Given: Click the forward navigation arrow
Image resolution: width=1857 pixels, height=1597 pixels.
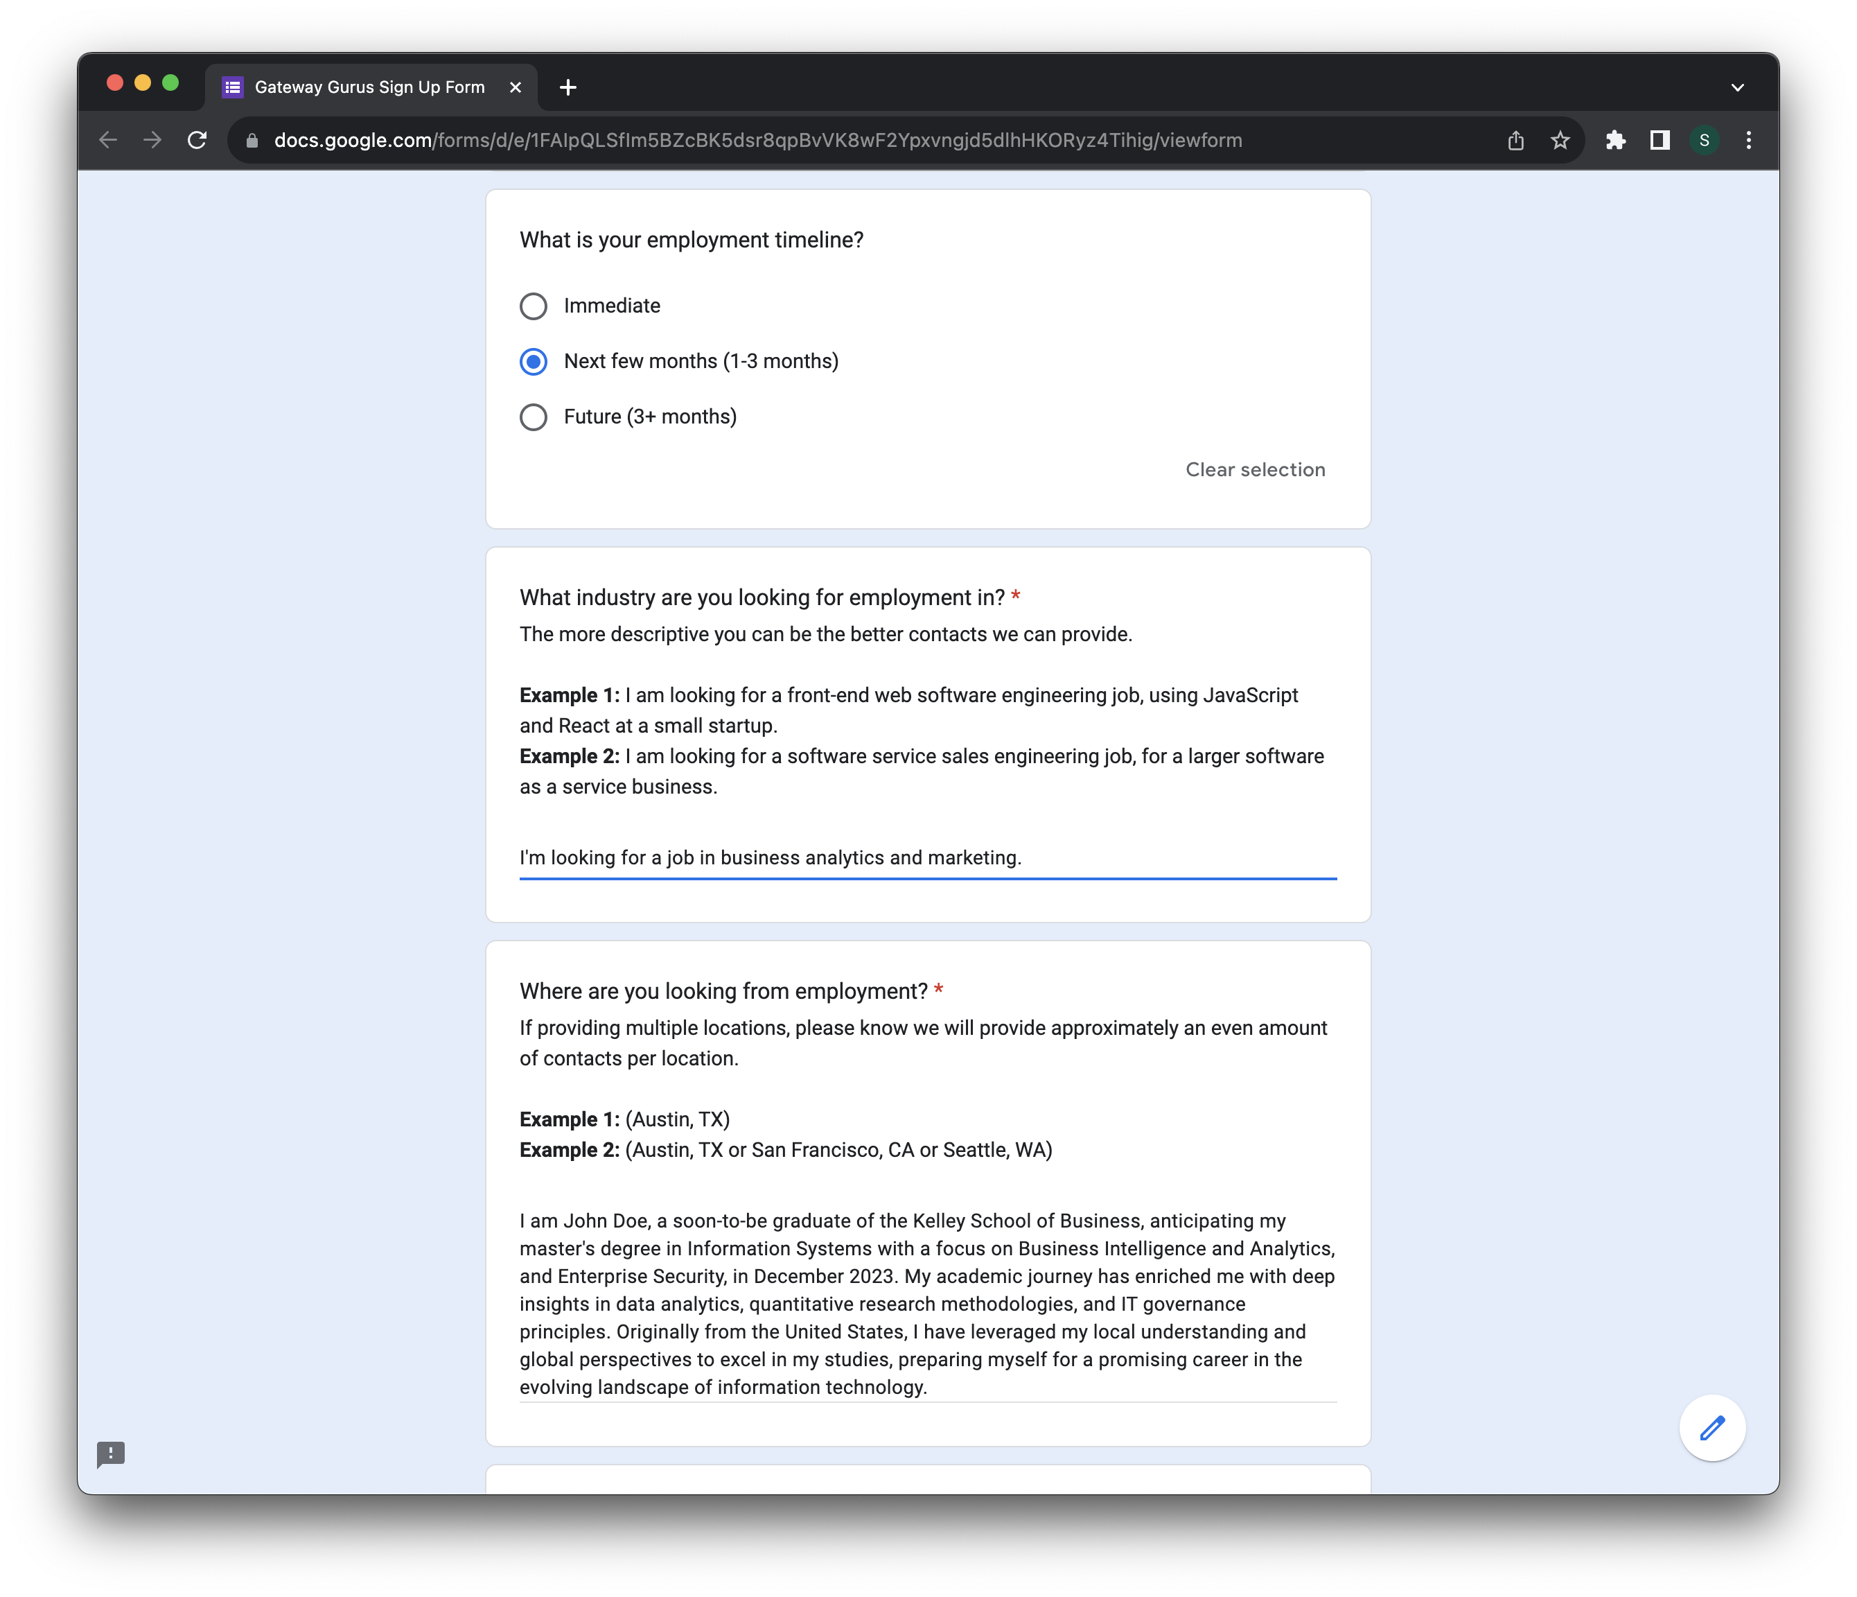Looking at the screenshot, I should (152, 140).
